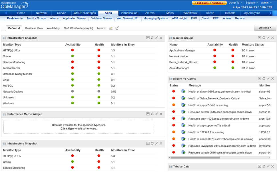Click the edit dashboard icon beside More
The width and height of the screenshot is (277, 172).
coord(111,28)
